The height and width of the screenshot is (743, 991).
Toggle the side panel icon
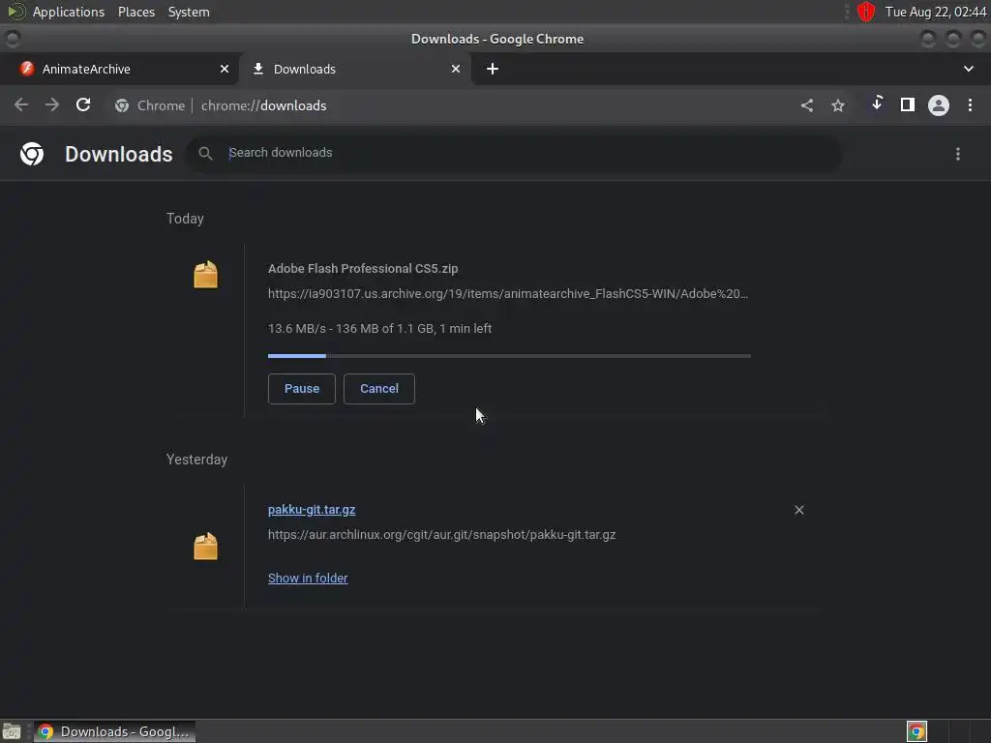(x=908, y=104)
